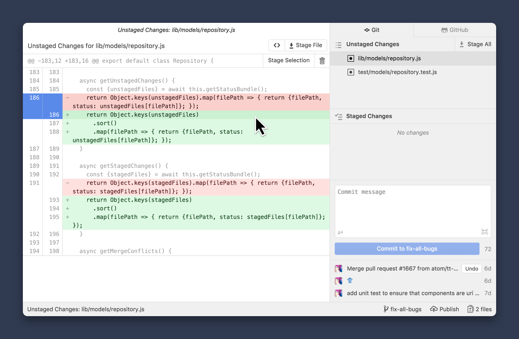Click the modified file icon beside lib/models/repository.js
This screenshot has height=339, width=519.
click(x=351, y=58)
